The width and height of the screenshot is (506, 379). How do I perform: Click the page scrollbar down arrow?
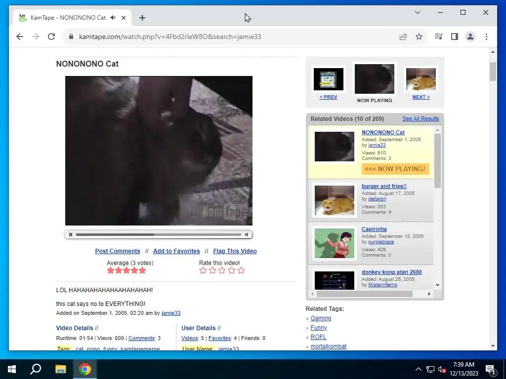click(493, 346)
